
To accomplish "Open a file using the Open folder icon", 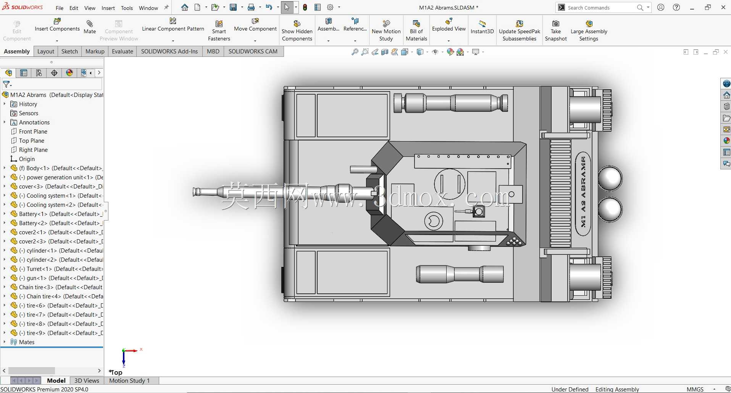I will 215,7.
